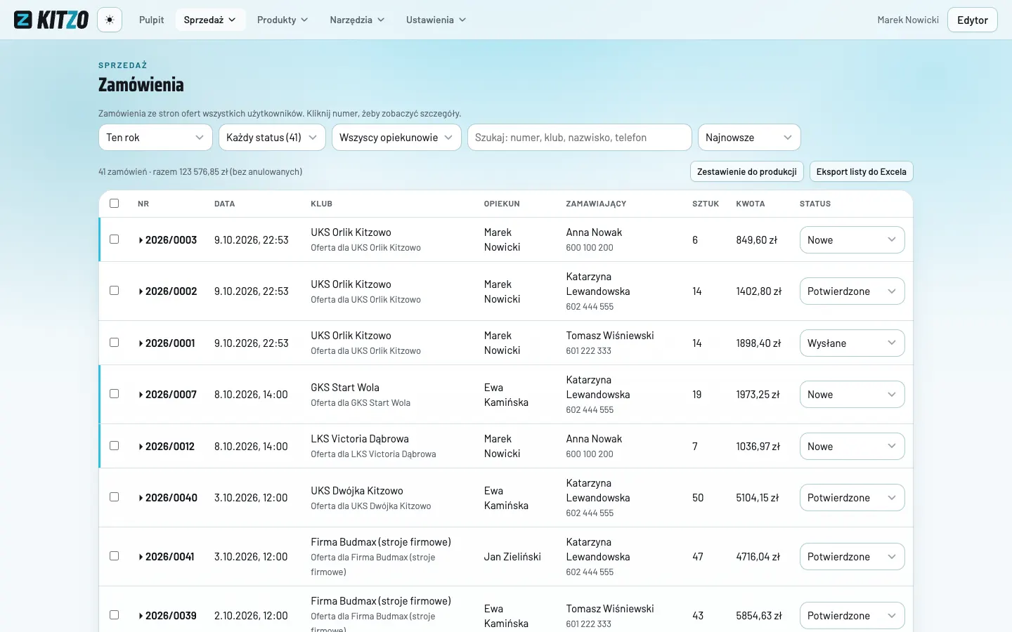
Task: Select checkbox for order 2026/0002
Action: click(x=115, y=291)
